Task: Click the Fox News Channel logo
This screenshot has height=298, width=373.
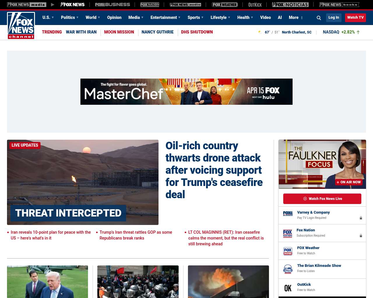Action: tap(21, 26)
